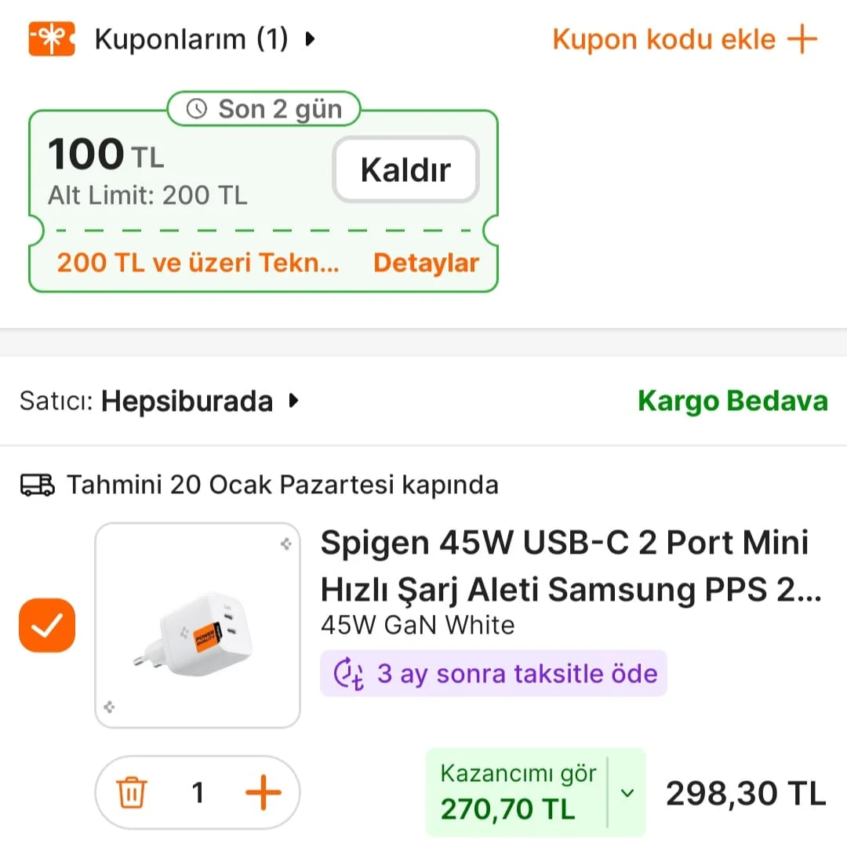Tap the installment icon in purple badge
This screenshot has width=847, height=847.
pyautogui.click(x=349, y=674)
